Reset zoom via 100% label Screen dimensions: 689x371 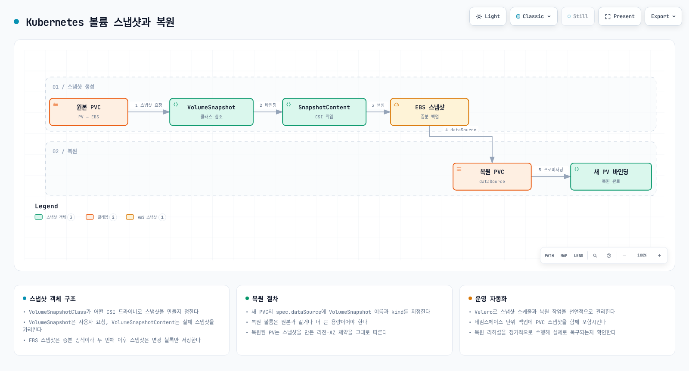pos(642,256)
